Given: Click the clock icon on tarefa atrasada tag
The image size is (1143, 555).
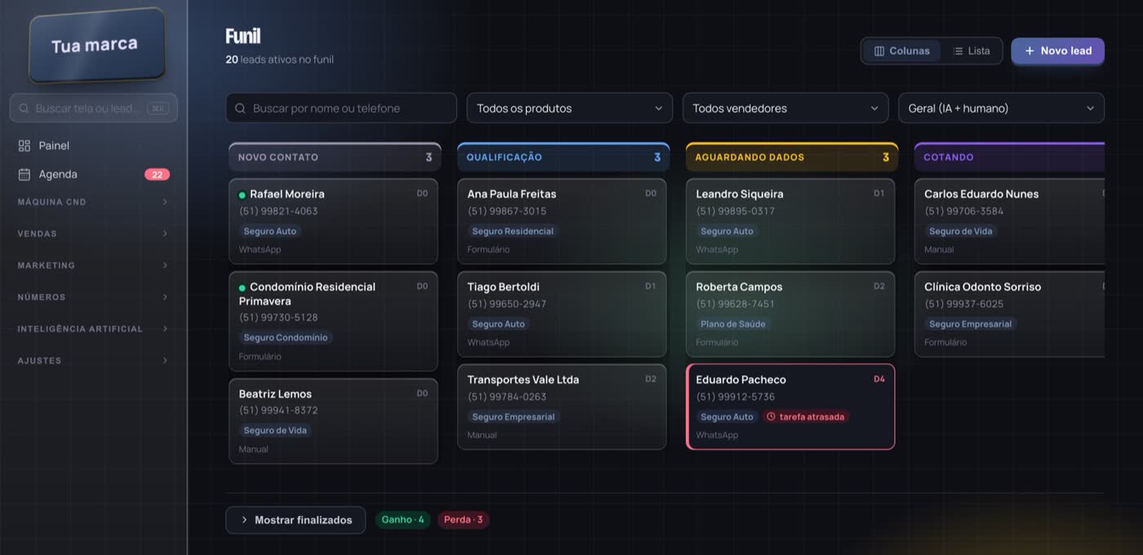Looking at the screenshot, I should (771, 416).
